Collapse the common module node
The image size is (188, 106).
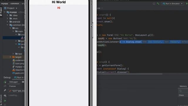[x=8, y=25]
